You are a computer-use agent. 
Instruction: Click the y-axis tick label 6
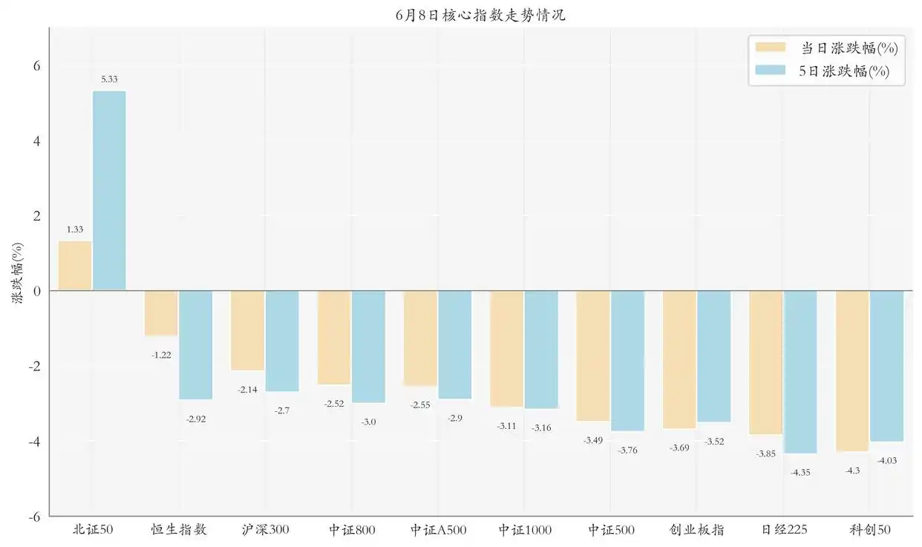pos(36,66)
